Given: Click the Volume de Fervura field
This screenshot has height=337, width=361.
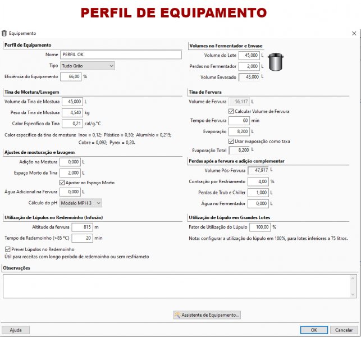Looking at the screenshot, I should [239, 102].
